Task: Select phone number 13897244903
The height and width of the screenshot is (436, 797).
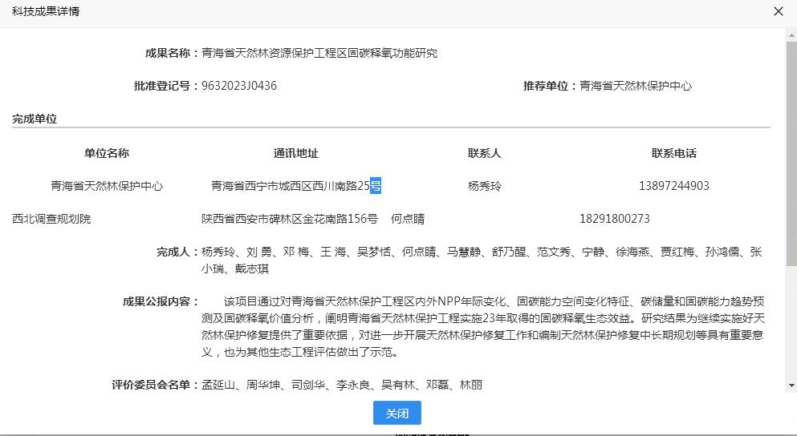Action: [x=673, y=186]
